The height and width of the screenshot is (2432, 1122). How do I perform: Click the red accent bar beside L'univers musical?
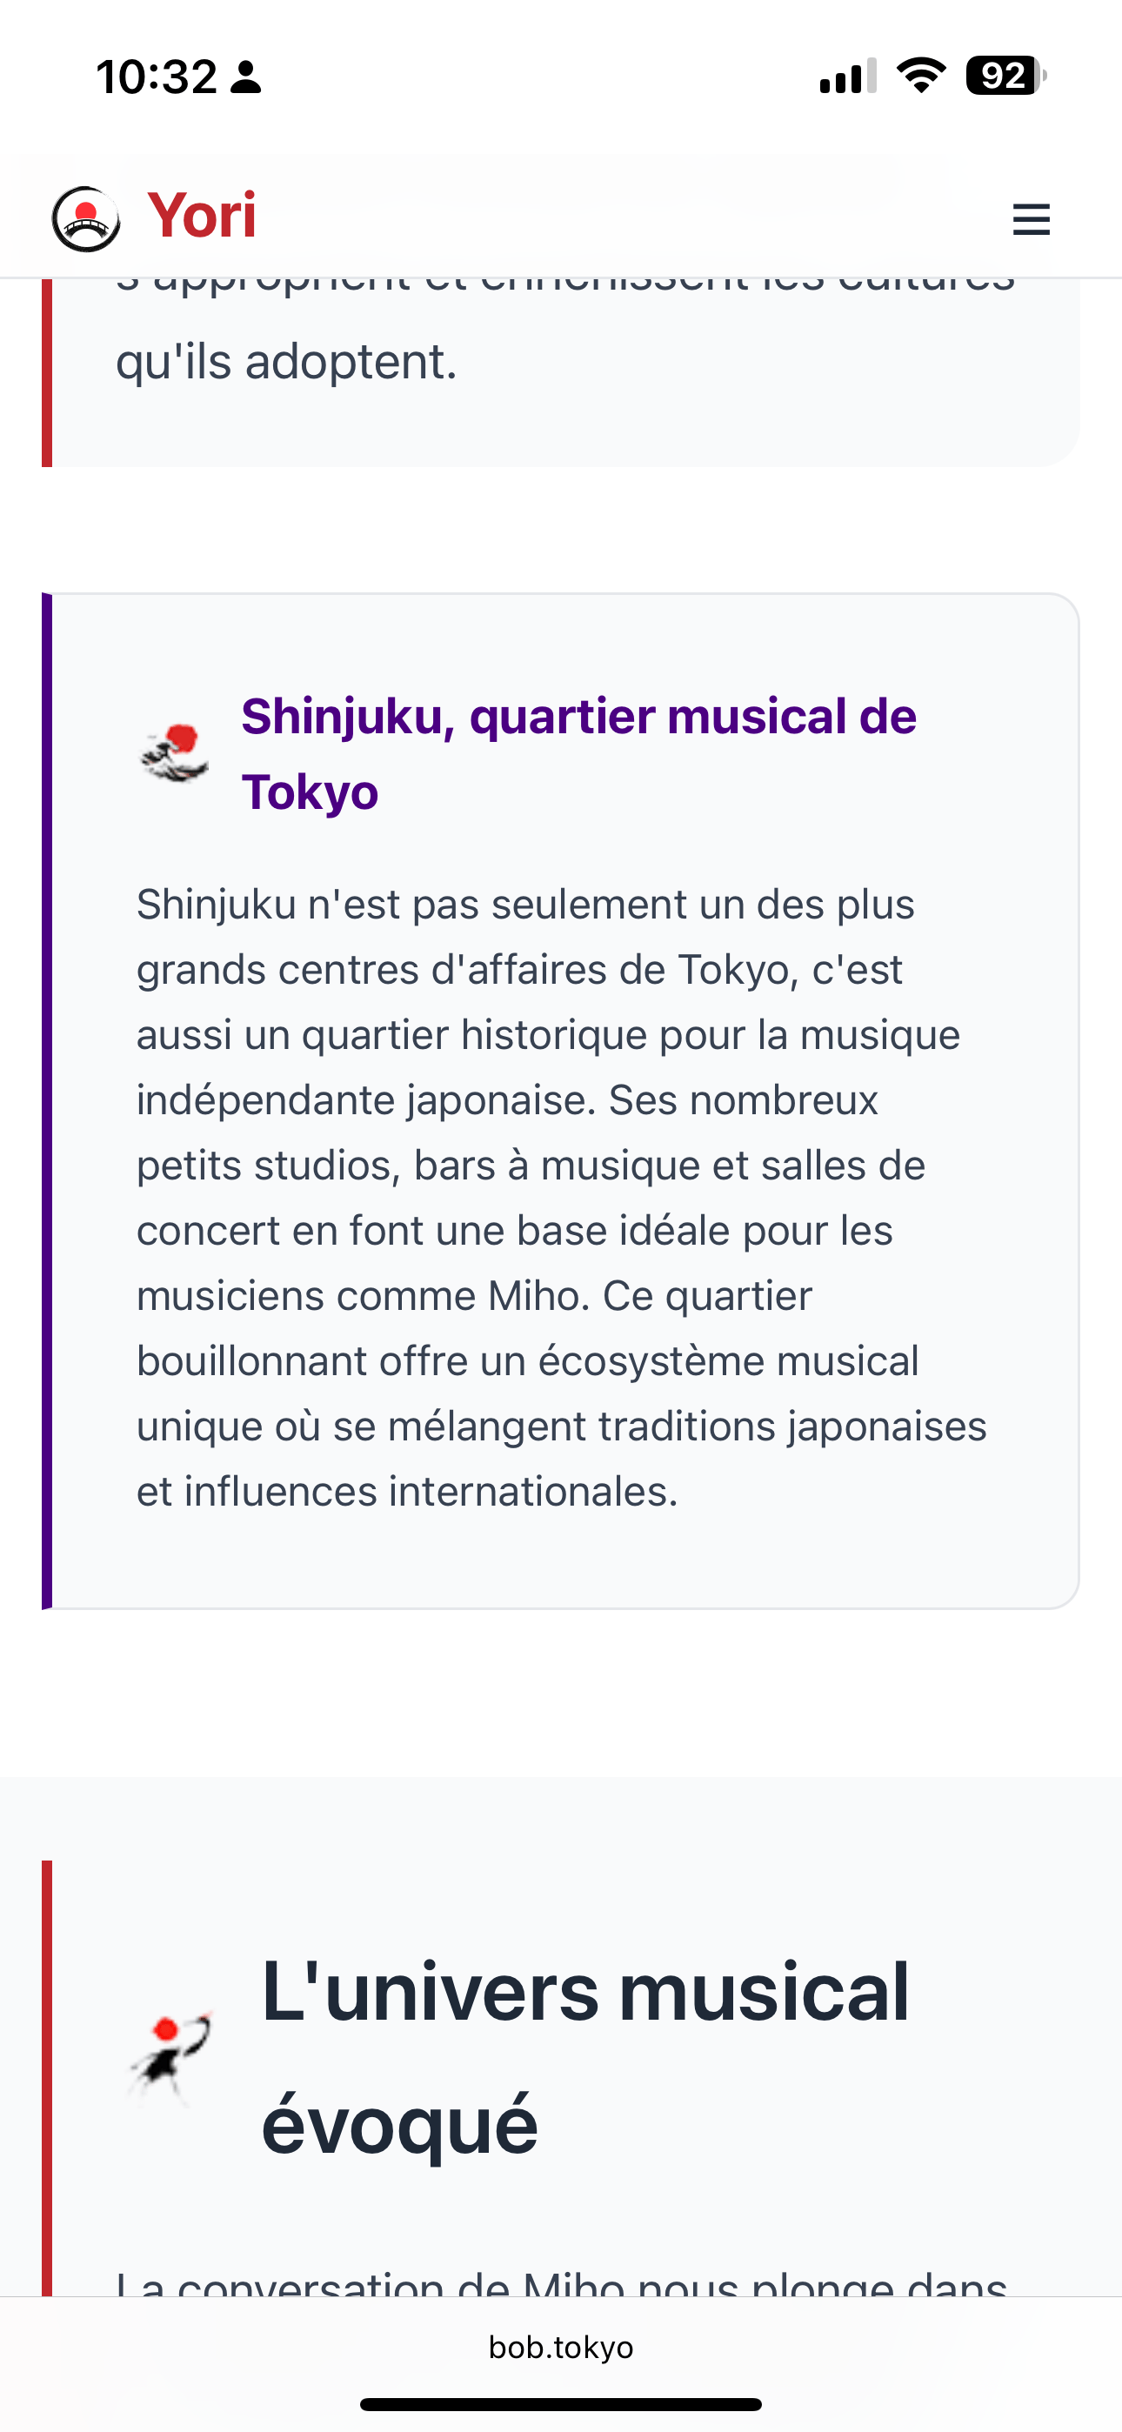(47, 2077)
